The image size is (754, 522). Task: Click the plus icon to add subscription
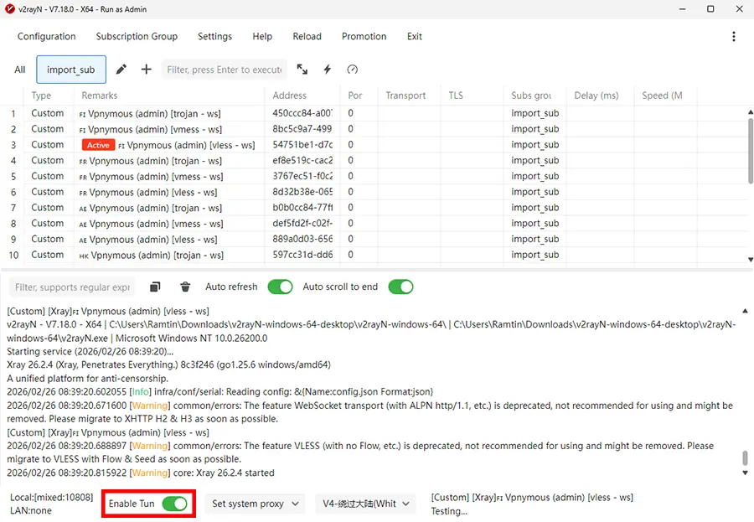point(145,70)
